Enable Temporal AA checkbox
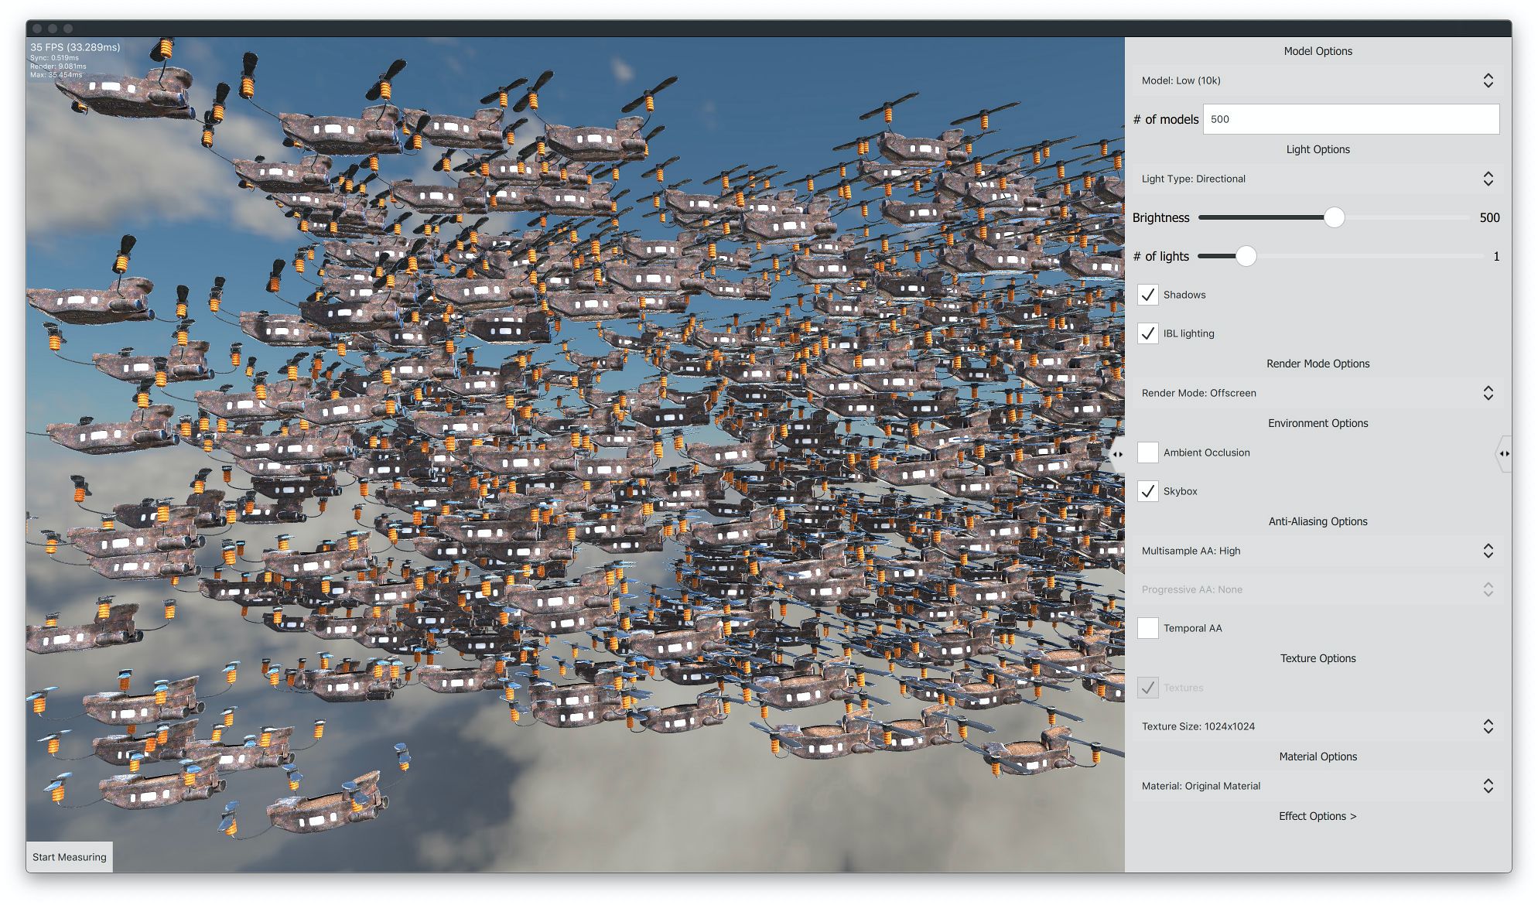1538x905 pixels. (x=1148, y=628)
